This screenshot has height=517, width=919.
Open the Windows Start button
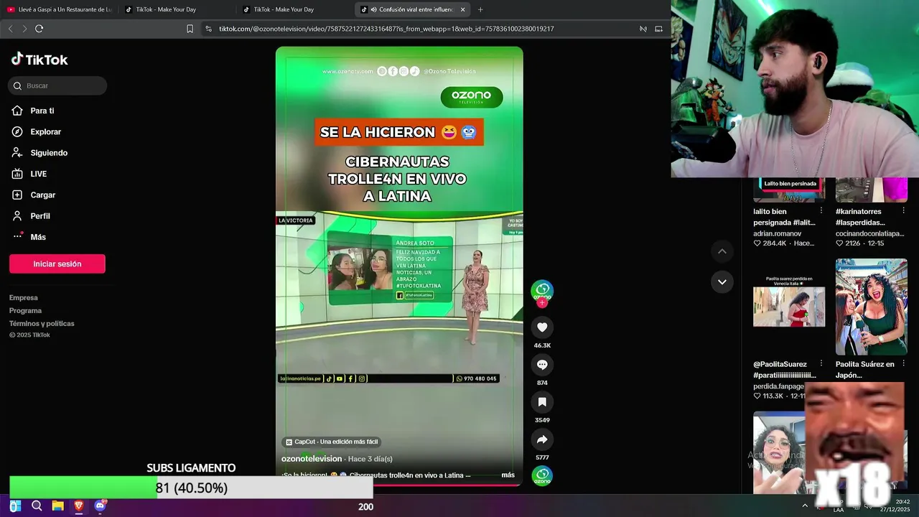(15, 506)
